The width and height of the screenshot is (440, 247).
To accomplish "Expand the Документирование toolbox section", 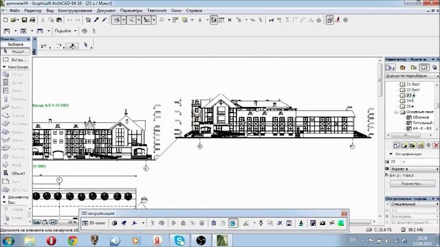I will tap(4, 197).
